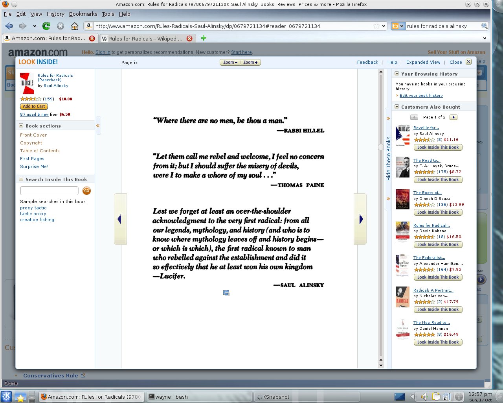The width and height of the screenshot is (503, 403).
Task: Click the Surprise Me! link
Action: pyautogui.click(x=34, y=166)
